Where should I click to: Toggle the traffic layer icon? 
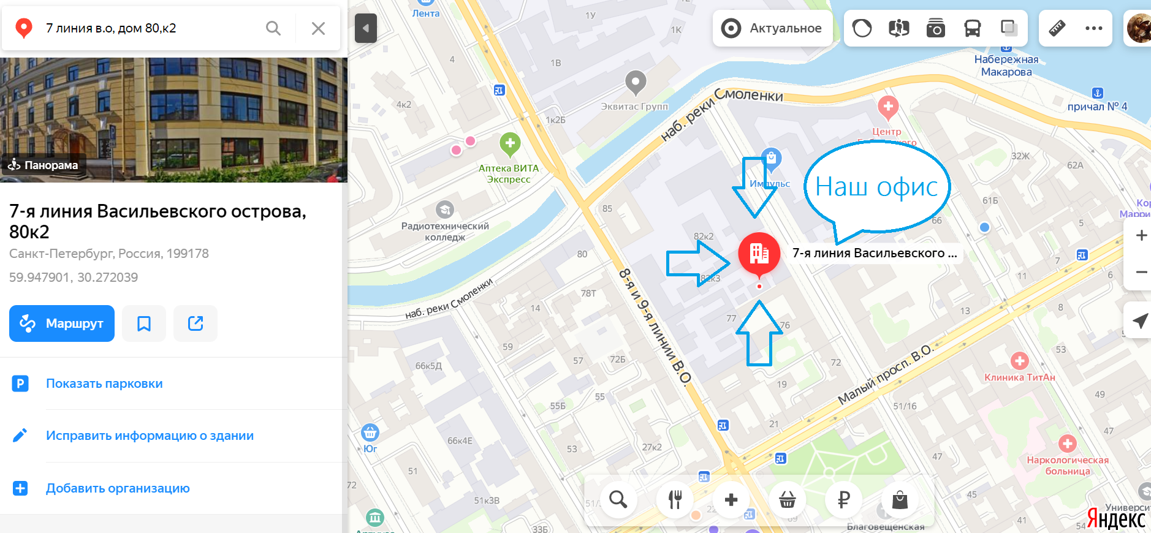862,28
